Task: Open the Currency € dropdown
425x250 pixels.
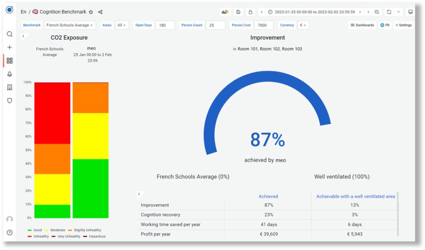Action: click(303, 25)
